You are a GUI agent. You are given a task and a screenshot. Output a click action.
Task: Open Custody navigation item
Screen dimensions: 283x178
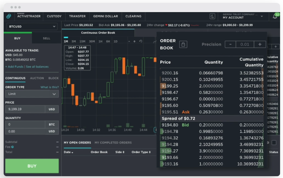click(x=54, y=16)
